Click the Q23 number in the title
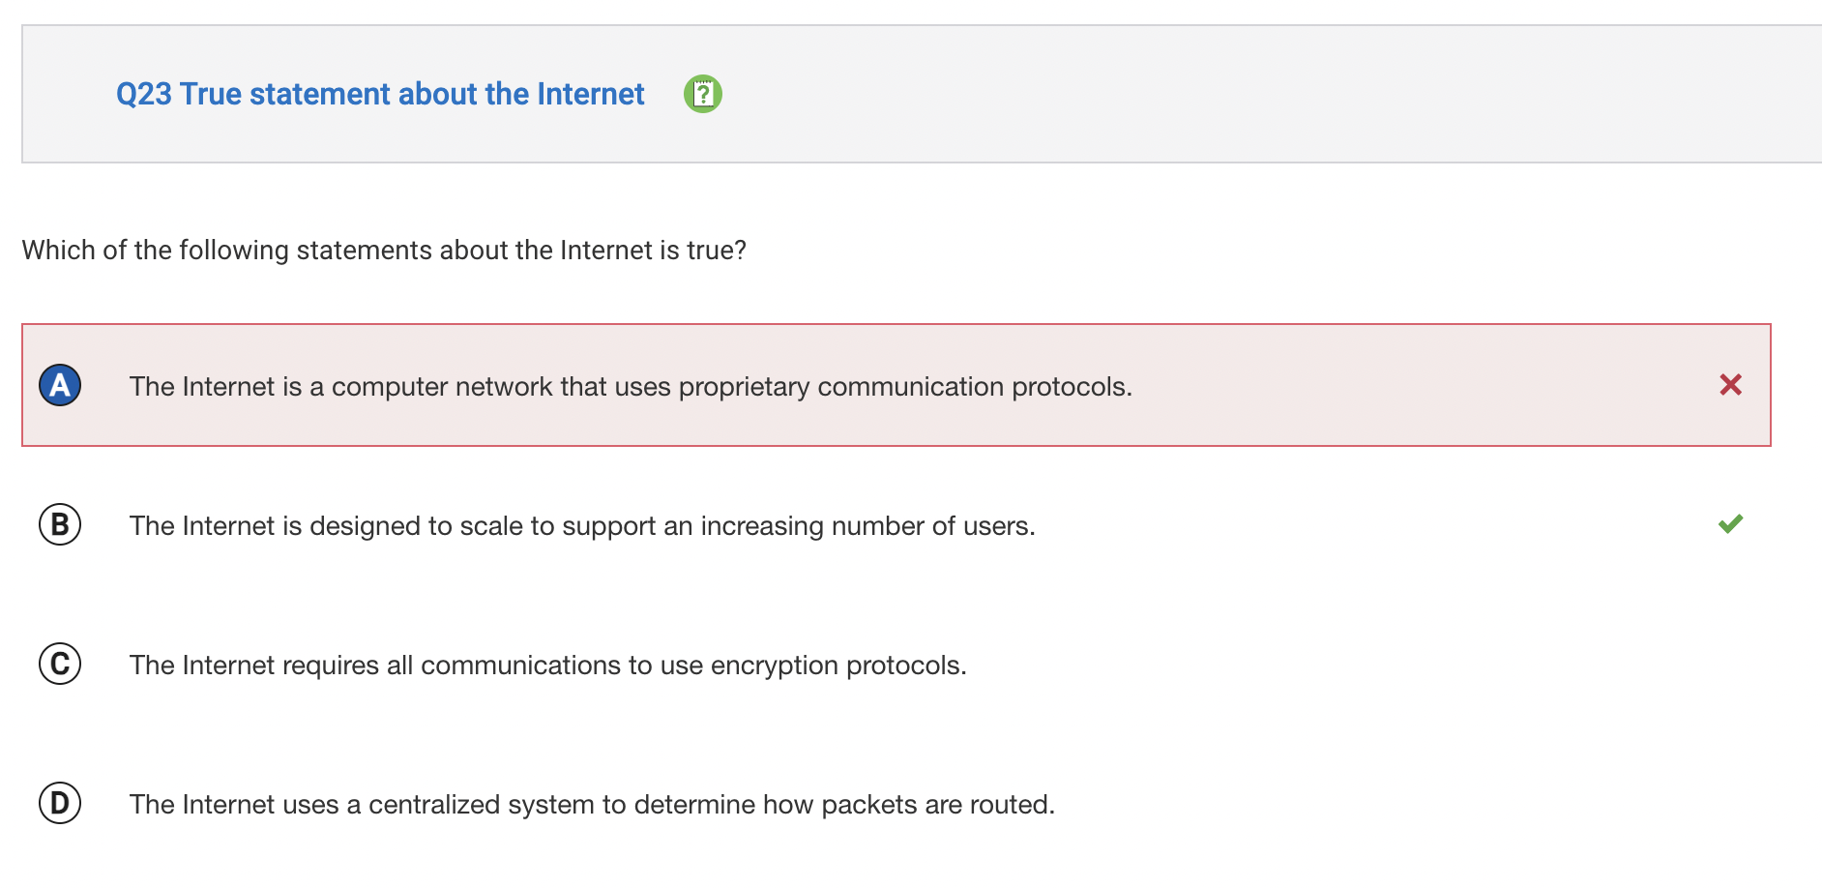The height and width of the screenshot is (888, 1822). [x=144, y=95]
